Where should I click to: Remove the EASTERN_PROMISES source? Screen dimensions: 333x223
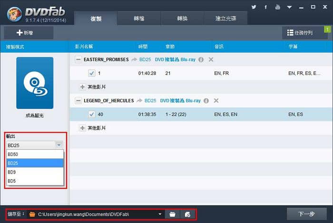point(211,59)
